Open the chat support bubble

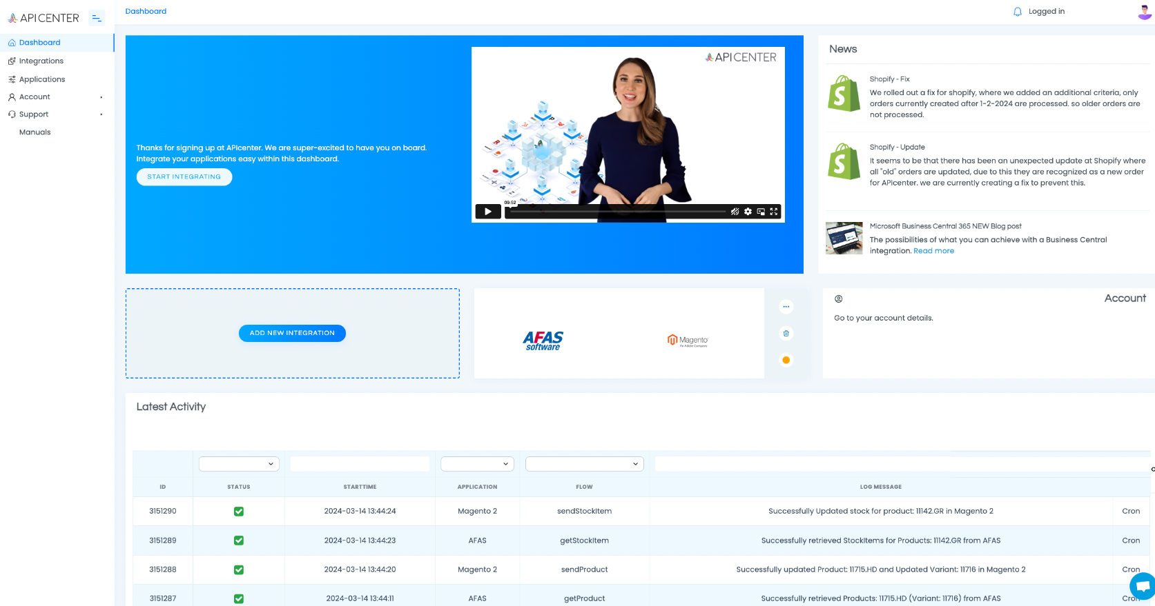coord(1143,586)
